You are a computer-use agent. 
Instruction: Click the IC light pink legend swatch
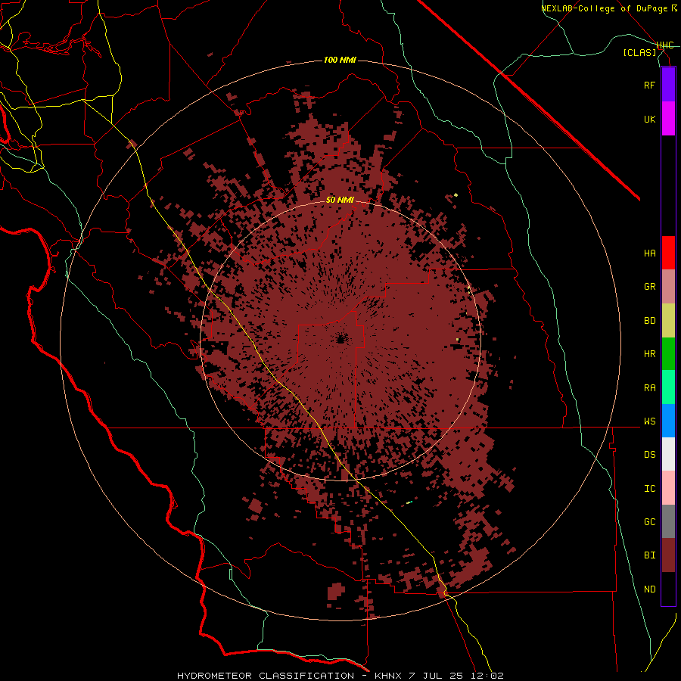tap(668, 488)
